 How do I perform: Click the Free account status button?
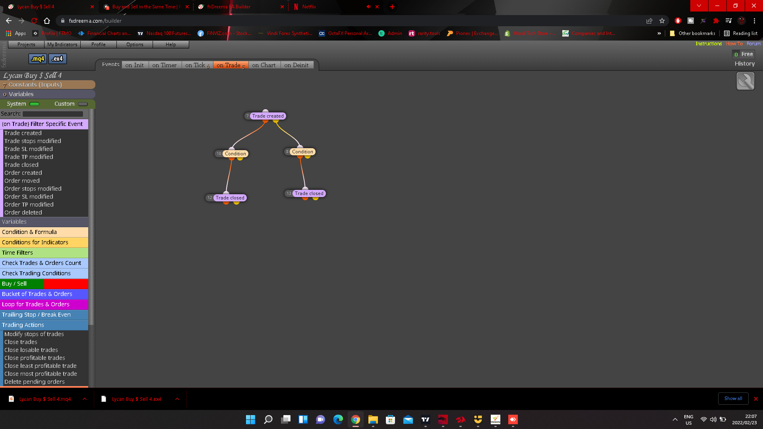pos(744,54)
